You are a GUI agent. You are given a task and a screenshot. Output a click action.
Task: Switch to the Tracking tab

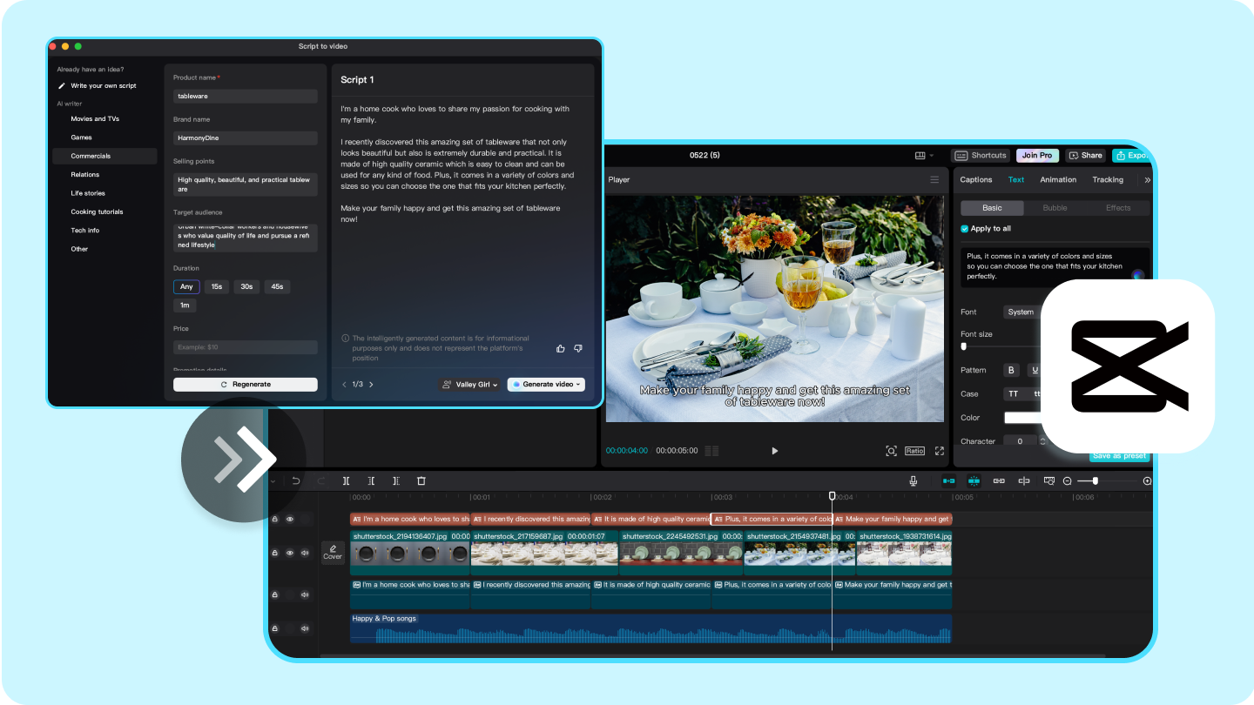pyautogui.click(x=1108, y=179)
